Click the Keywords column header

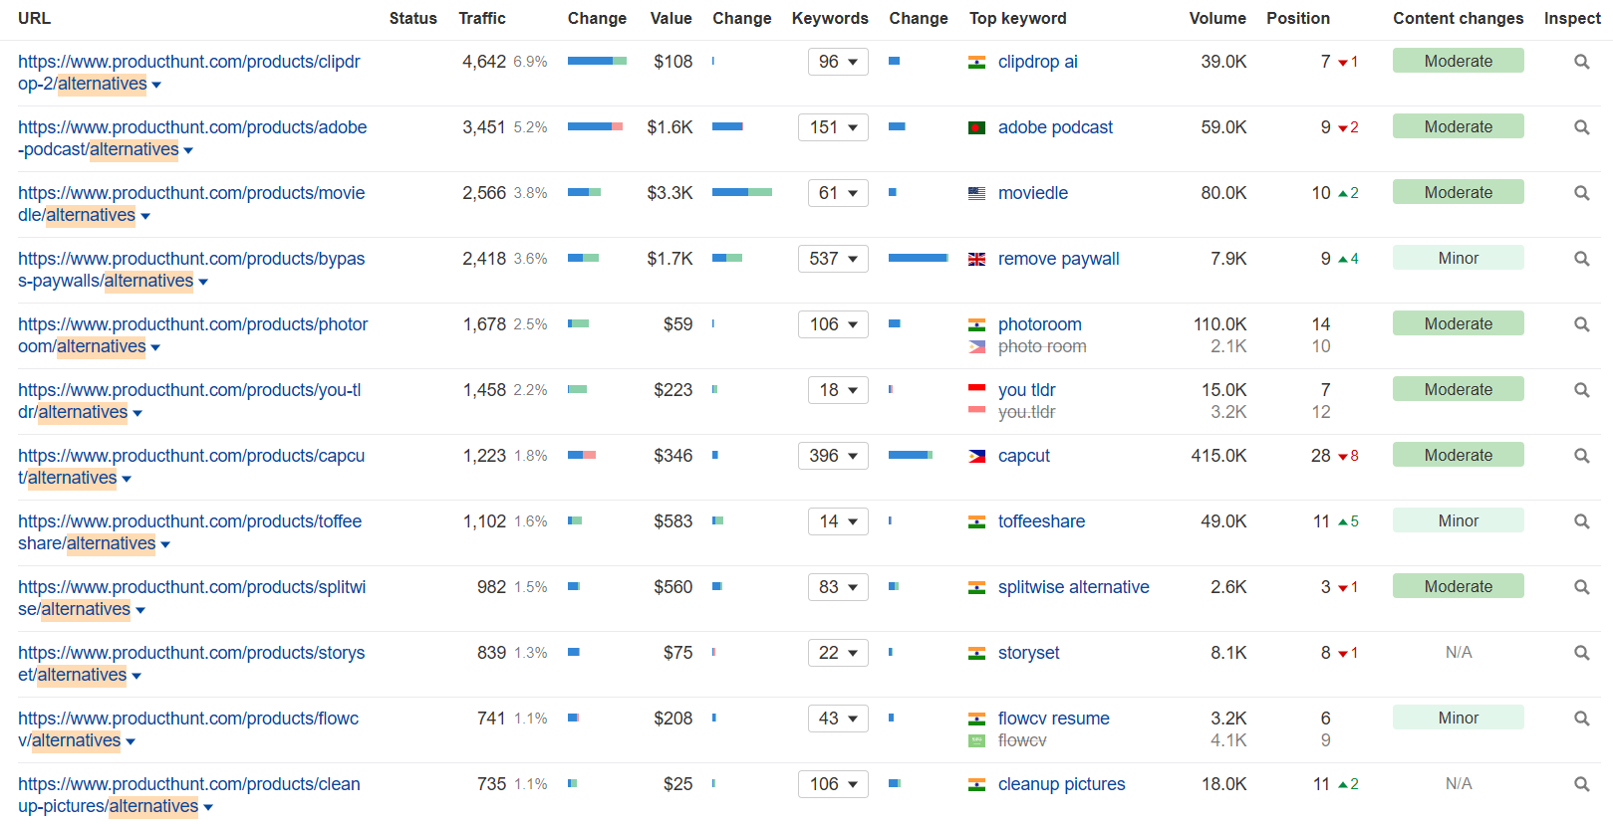click(830, 18)
